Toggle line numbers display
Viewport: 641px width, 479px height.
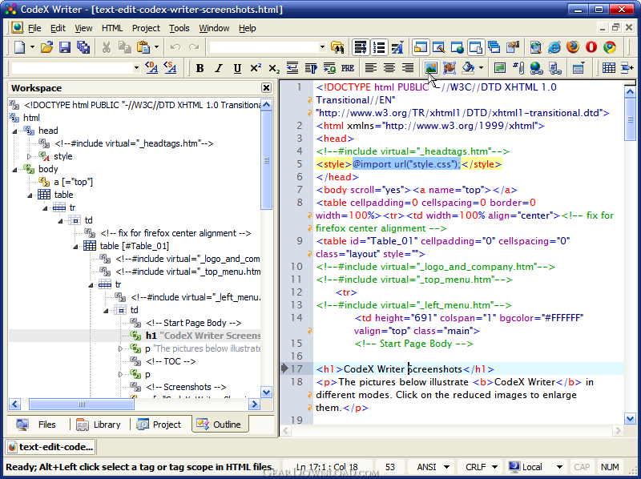[x=379, y=47]
